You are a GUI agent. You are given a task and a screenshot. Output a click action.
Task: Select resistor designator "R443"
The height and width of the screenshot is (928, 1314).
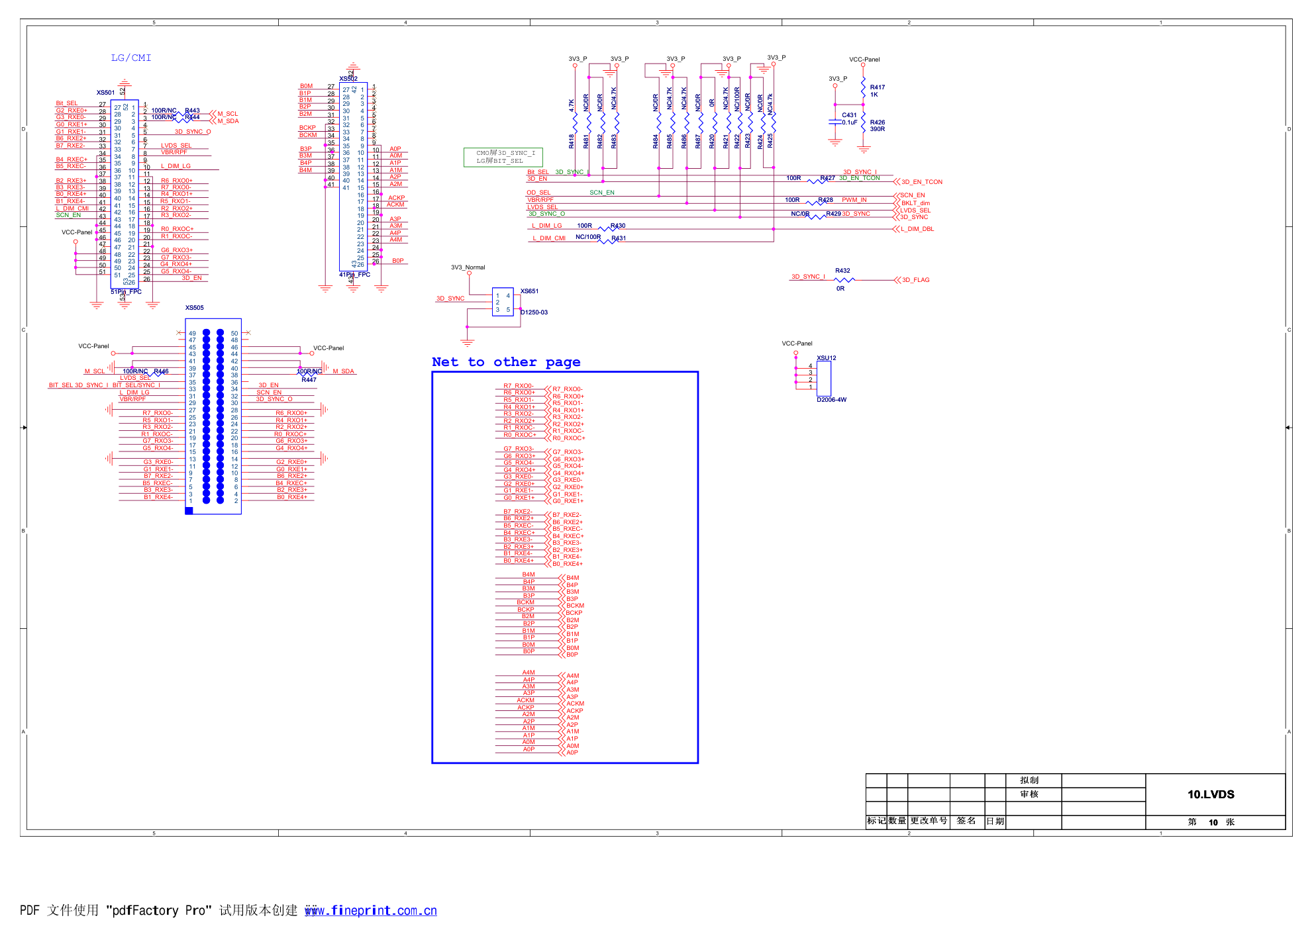click(192, 111)
